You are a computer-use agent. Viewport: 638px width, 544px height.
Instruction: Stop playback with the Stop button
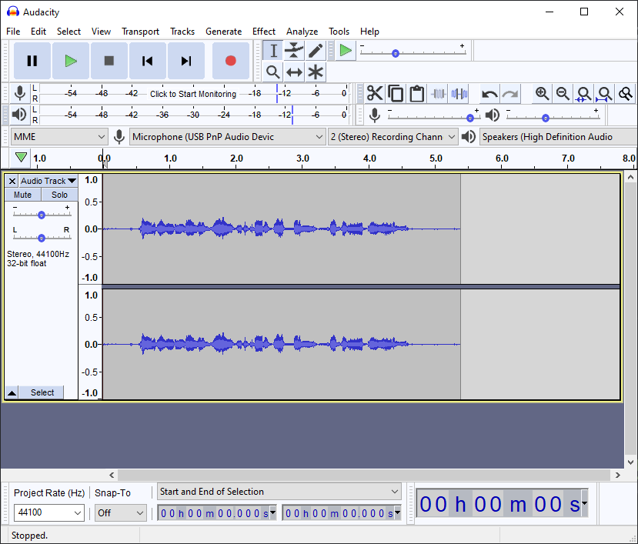coord(109,61)
